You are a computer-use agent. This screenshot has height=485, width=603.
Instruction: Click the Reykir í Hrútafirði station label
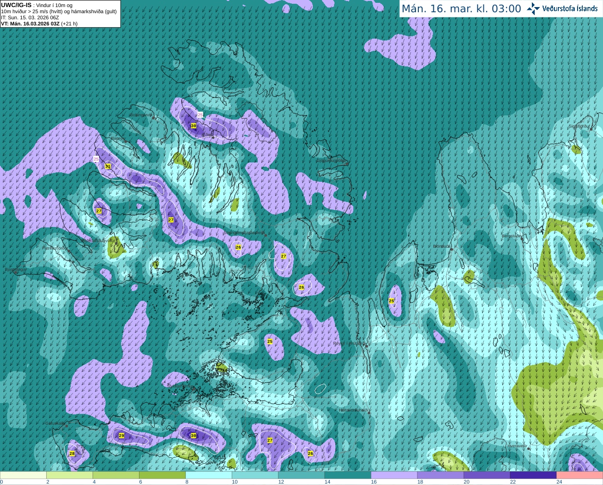point(350,343)
